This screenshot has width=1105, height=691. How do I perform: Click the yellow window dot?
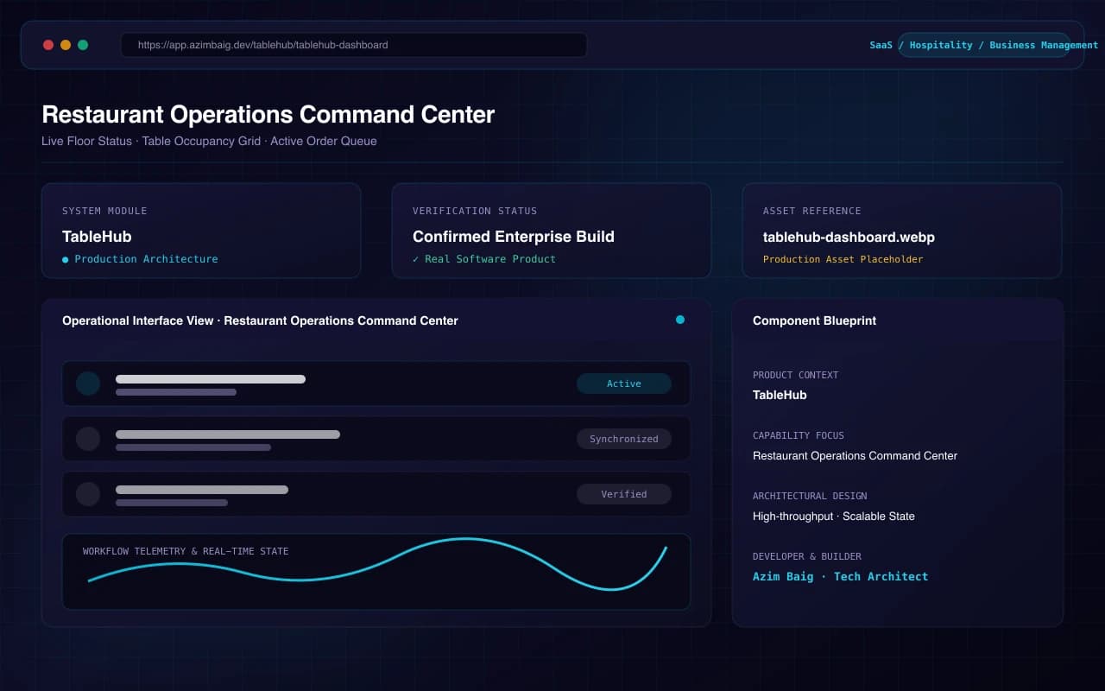pyautogui.click(x=66, y=45)
